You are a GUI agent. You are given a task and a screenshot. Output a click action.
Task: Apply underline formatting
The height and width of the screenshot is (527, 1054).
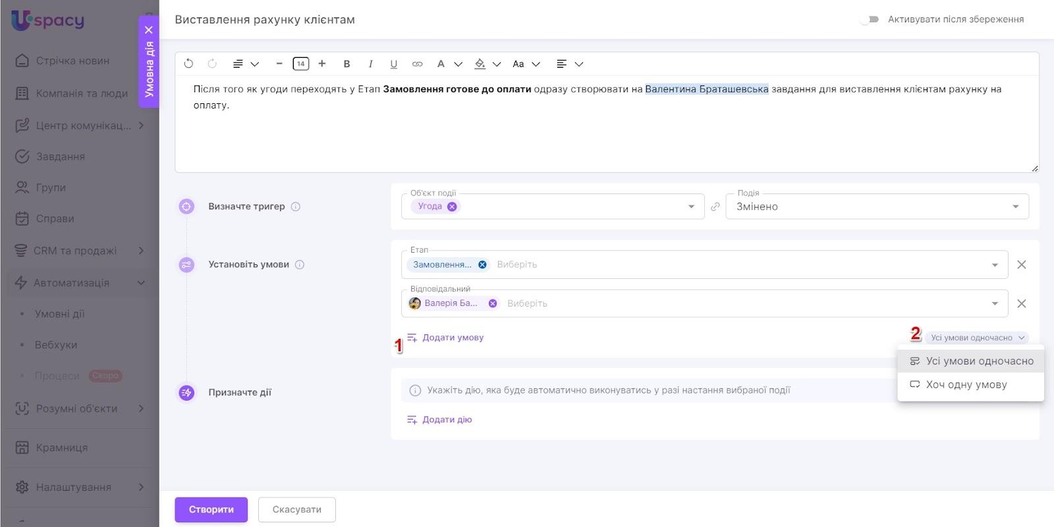(x=393, y=64)
